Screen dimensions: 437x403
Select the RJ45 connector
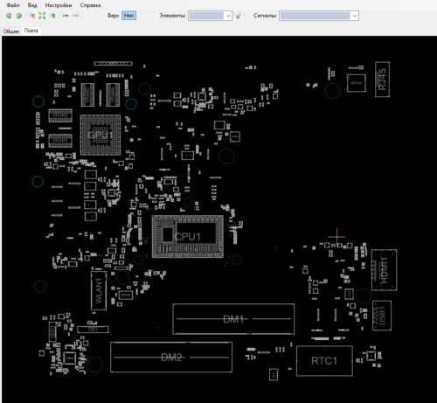(x=382, y=80)
